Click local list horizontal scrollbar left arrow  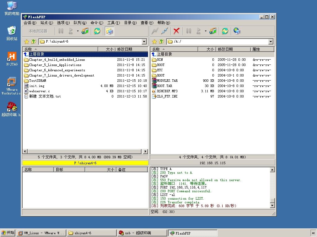pos(25,151)
